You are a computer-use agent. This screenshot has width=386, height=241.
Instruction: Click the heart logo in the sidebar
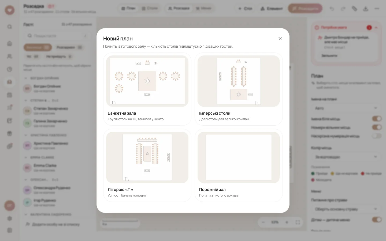pyautogui.click(x=10, y=10)
